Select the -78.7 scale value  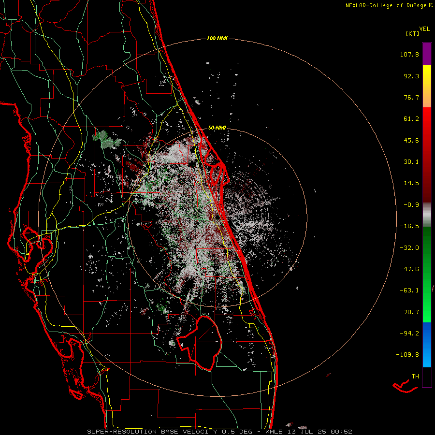pyautogui.click(x=409, y=312)
